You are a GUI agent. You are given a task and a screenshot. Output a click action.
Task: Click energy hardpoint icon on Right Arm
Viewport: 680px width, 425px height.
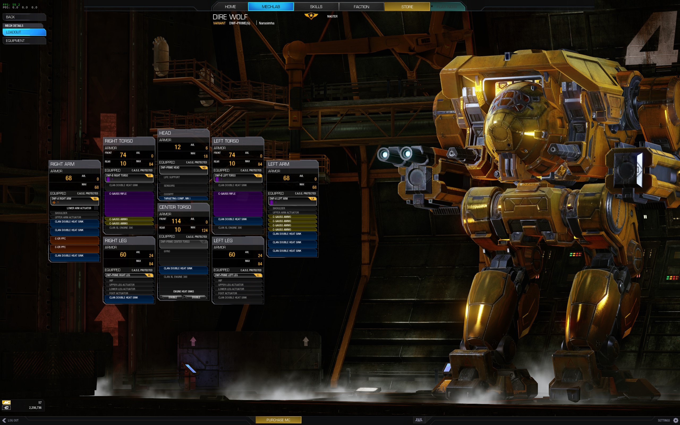pyautogui.click(x=54, y=202)
